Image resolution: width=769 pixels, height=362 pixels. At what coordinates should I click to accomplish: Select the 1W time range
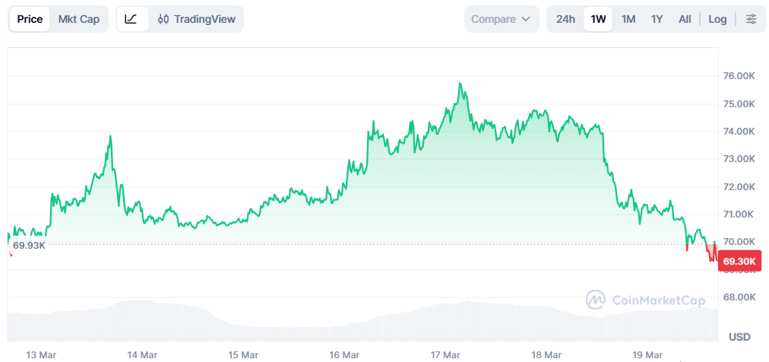(598, 19)
